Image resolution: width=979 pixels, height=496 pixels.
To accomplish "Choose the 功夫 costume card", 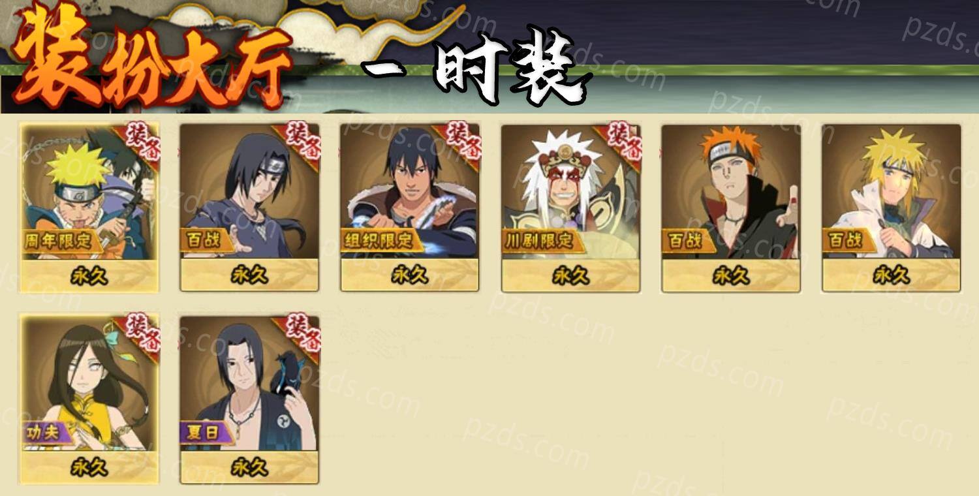I will (x=89, y=399).
